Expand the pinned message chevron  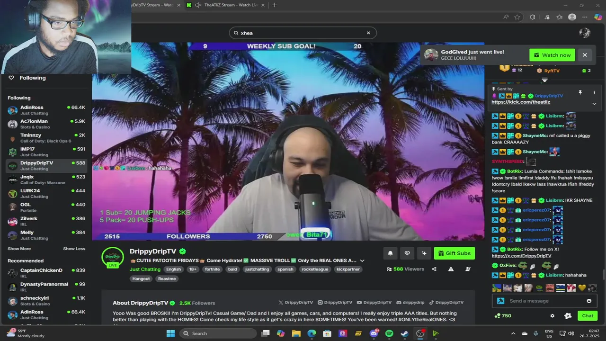click(594, 104)
